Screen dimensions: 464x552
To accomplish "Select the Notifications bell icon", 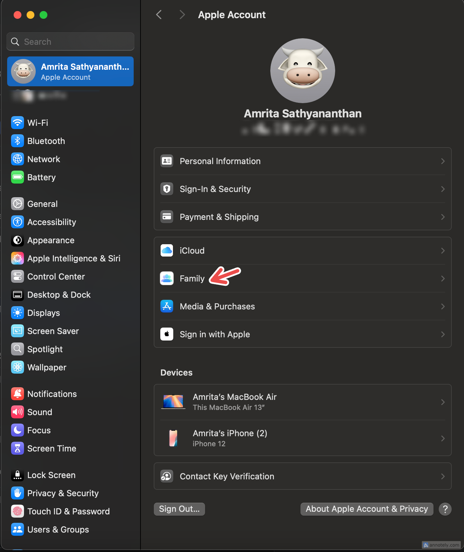I will 18,394.
